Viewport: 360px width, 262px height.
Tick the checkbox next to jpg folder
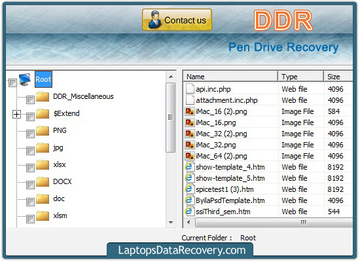[x=30, y=151]
